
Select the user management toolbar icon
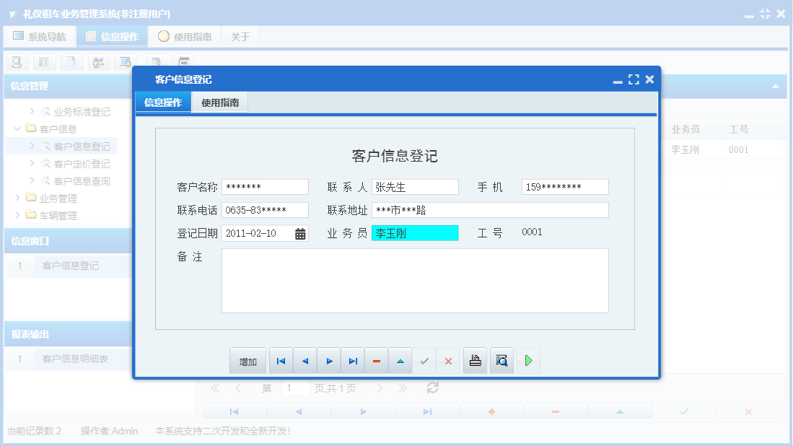[100, 62]
